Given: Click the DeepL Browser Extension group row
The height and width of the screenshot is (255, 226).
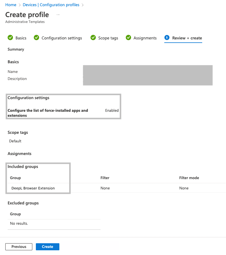Looking at the screenshot, I should point(33,188).
